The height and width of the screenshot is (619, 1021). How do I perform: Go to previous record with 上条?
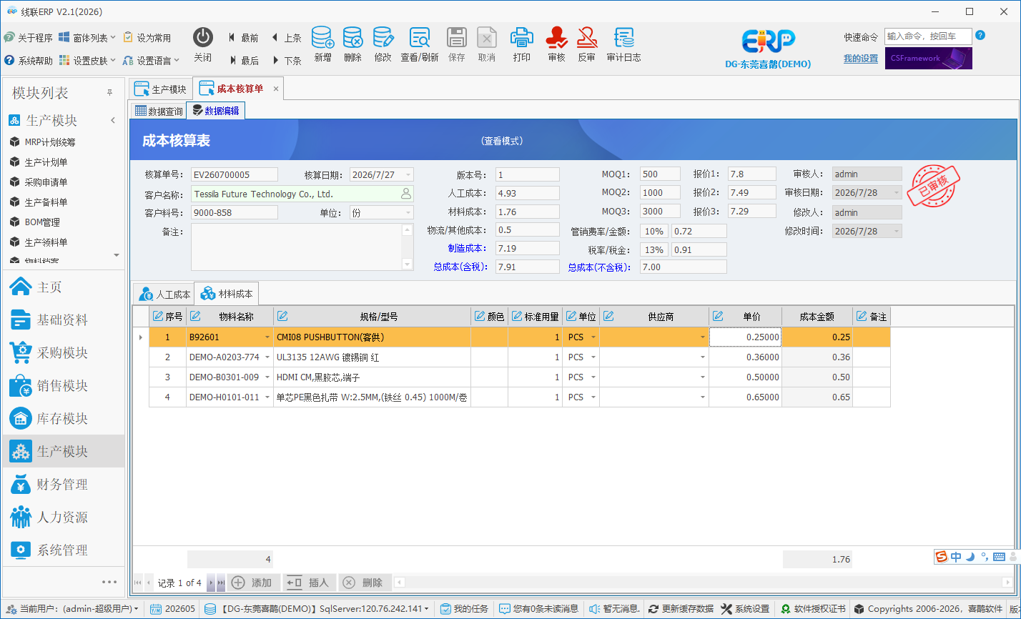pyautogui.click(x=287, y=38)
